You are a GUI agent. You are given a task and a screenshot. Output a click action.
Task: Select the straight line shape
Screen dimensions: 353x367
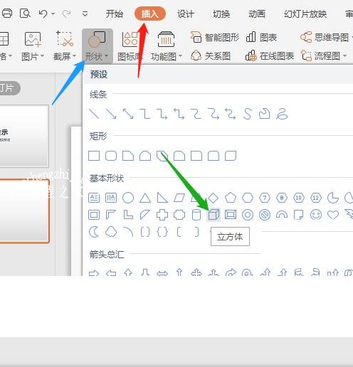tap(94, 114)
